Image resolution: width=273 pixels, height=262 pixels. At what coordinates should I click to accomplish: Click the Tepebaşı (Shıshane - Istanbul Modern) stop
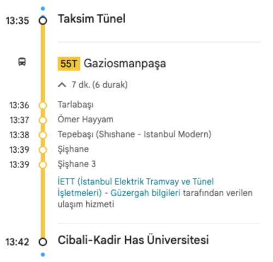point(134,134)
